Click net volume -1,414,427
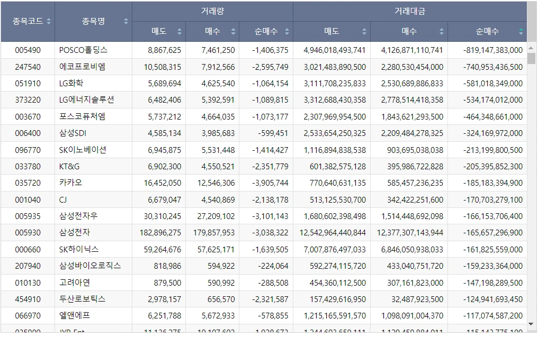The image size is (538, 337). 270,150
